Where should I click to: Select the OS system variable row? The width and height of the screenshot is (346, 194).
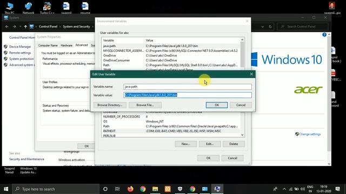click(x=171, y=121)
